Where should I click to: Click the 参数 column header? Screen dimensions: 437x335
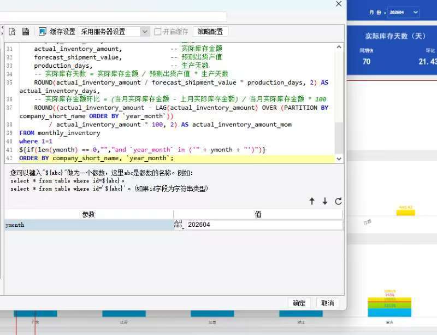tap(88, 214)
